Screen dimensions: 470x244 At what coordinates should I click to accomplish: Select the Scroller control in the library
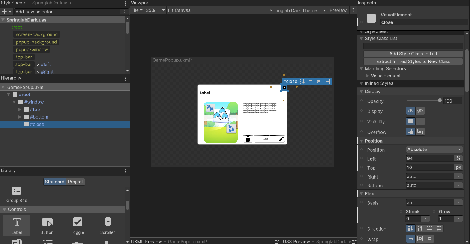click(x=107, y=225)
